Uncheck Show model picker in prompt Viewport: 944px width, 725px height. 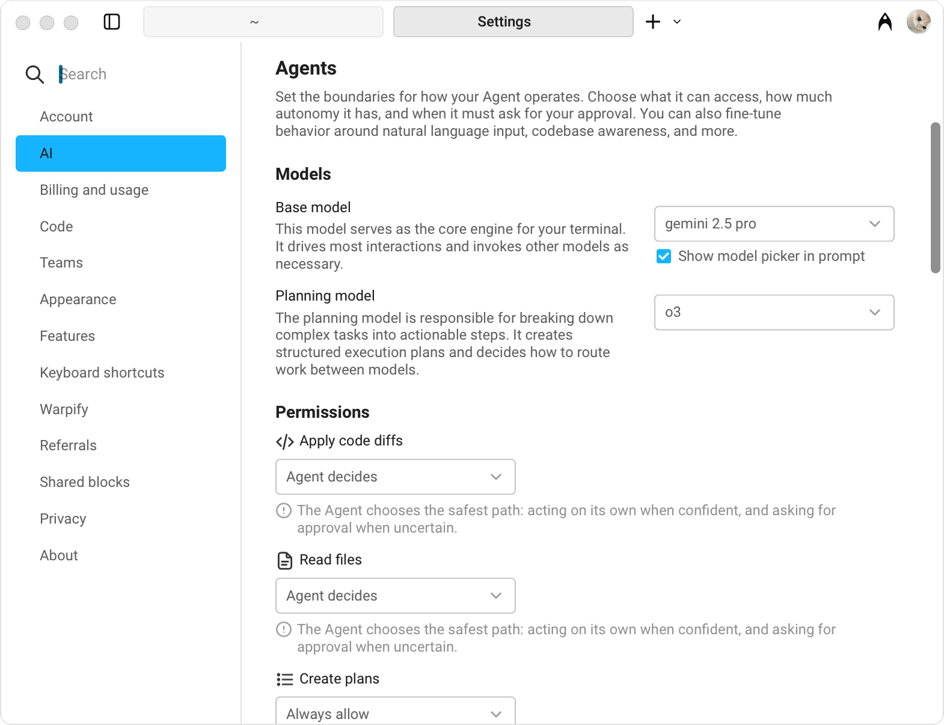tap(664, 257)
